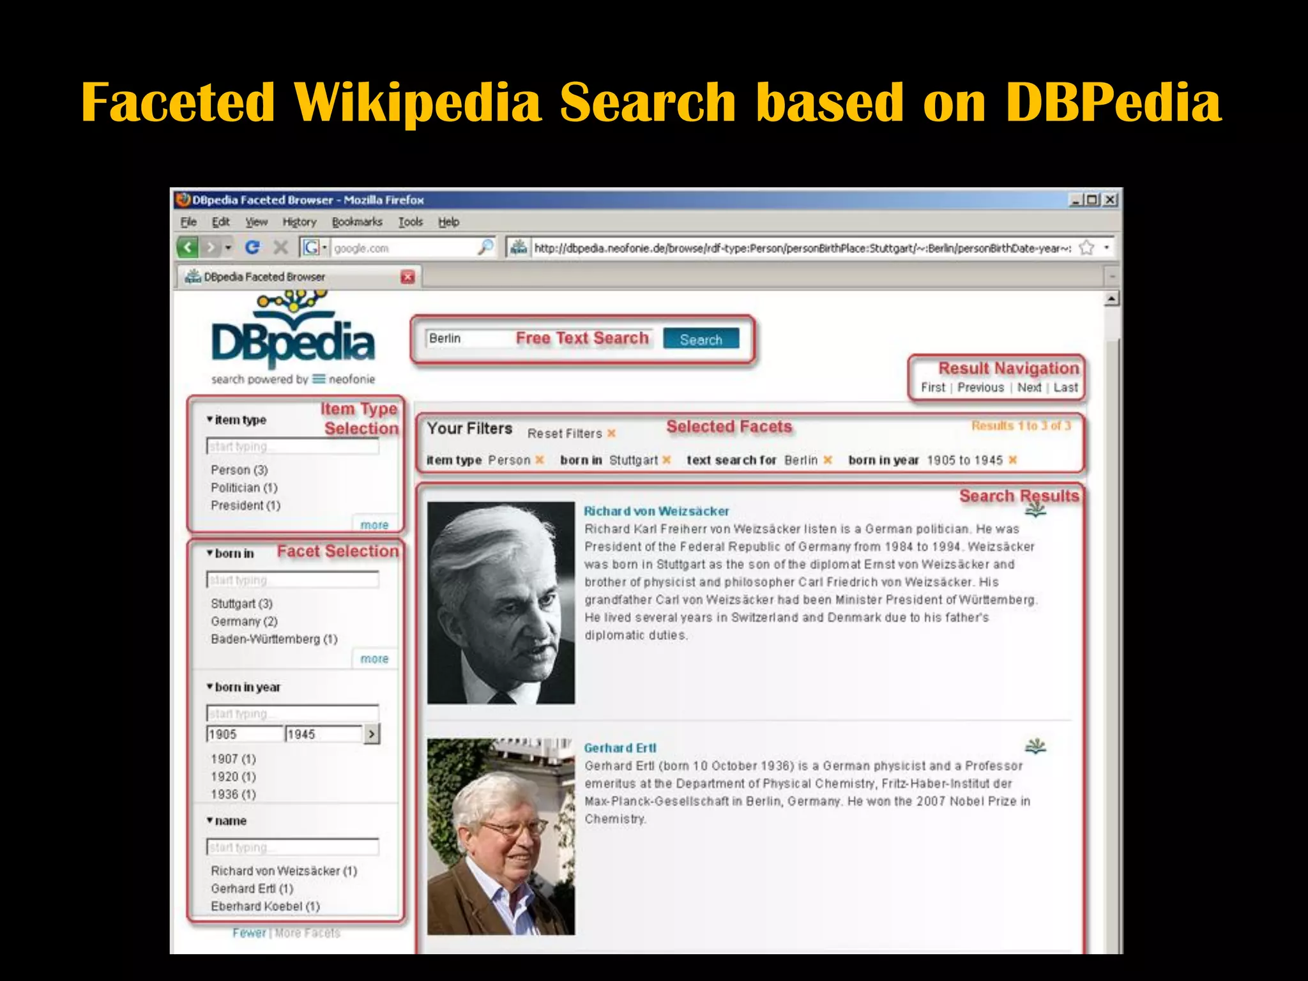Click the 1945 end year field
This screenshot has width=1308, height=981.
[x=323, y=734]
